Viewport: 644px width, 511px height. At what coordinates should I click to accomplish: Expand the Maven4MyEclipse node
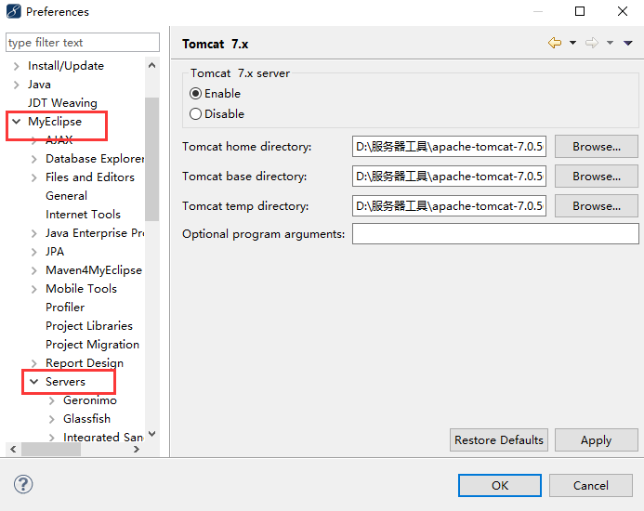click(34, 270)
